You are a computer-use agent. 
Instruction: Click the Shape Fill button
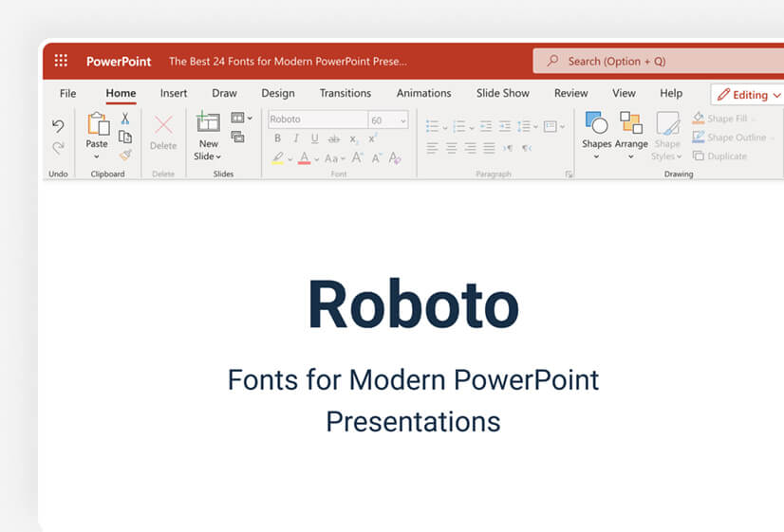(x=724, y=119)
